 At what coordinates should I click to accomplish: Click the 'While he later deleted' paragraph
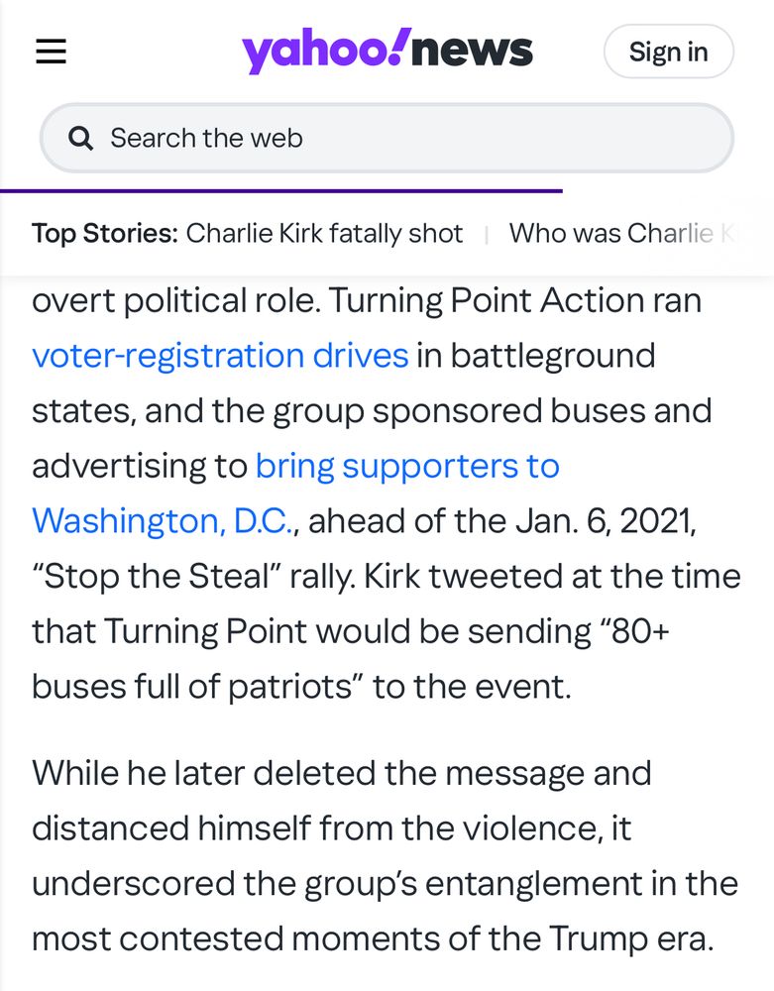coord(342,773)
